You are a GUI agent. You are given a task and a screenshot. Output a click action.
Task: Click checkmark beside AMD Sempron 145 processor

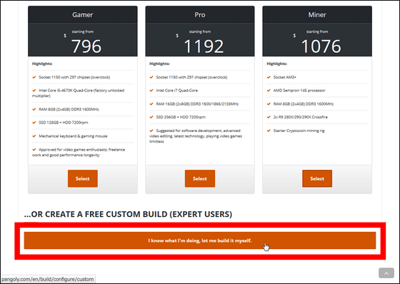pos(269,90)
